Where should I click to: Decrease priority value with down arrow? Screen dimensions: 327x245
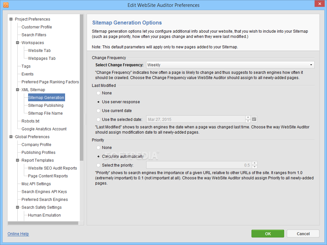pyautogui.click(x=254, y=167)
